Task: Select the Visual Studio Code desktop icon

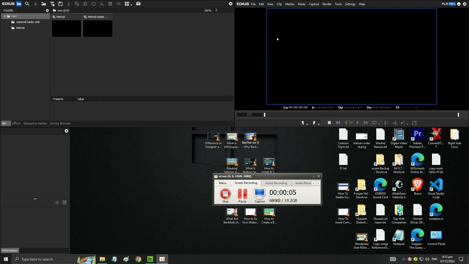Action: pos(436,189)
